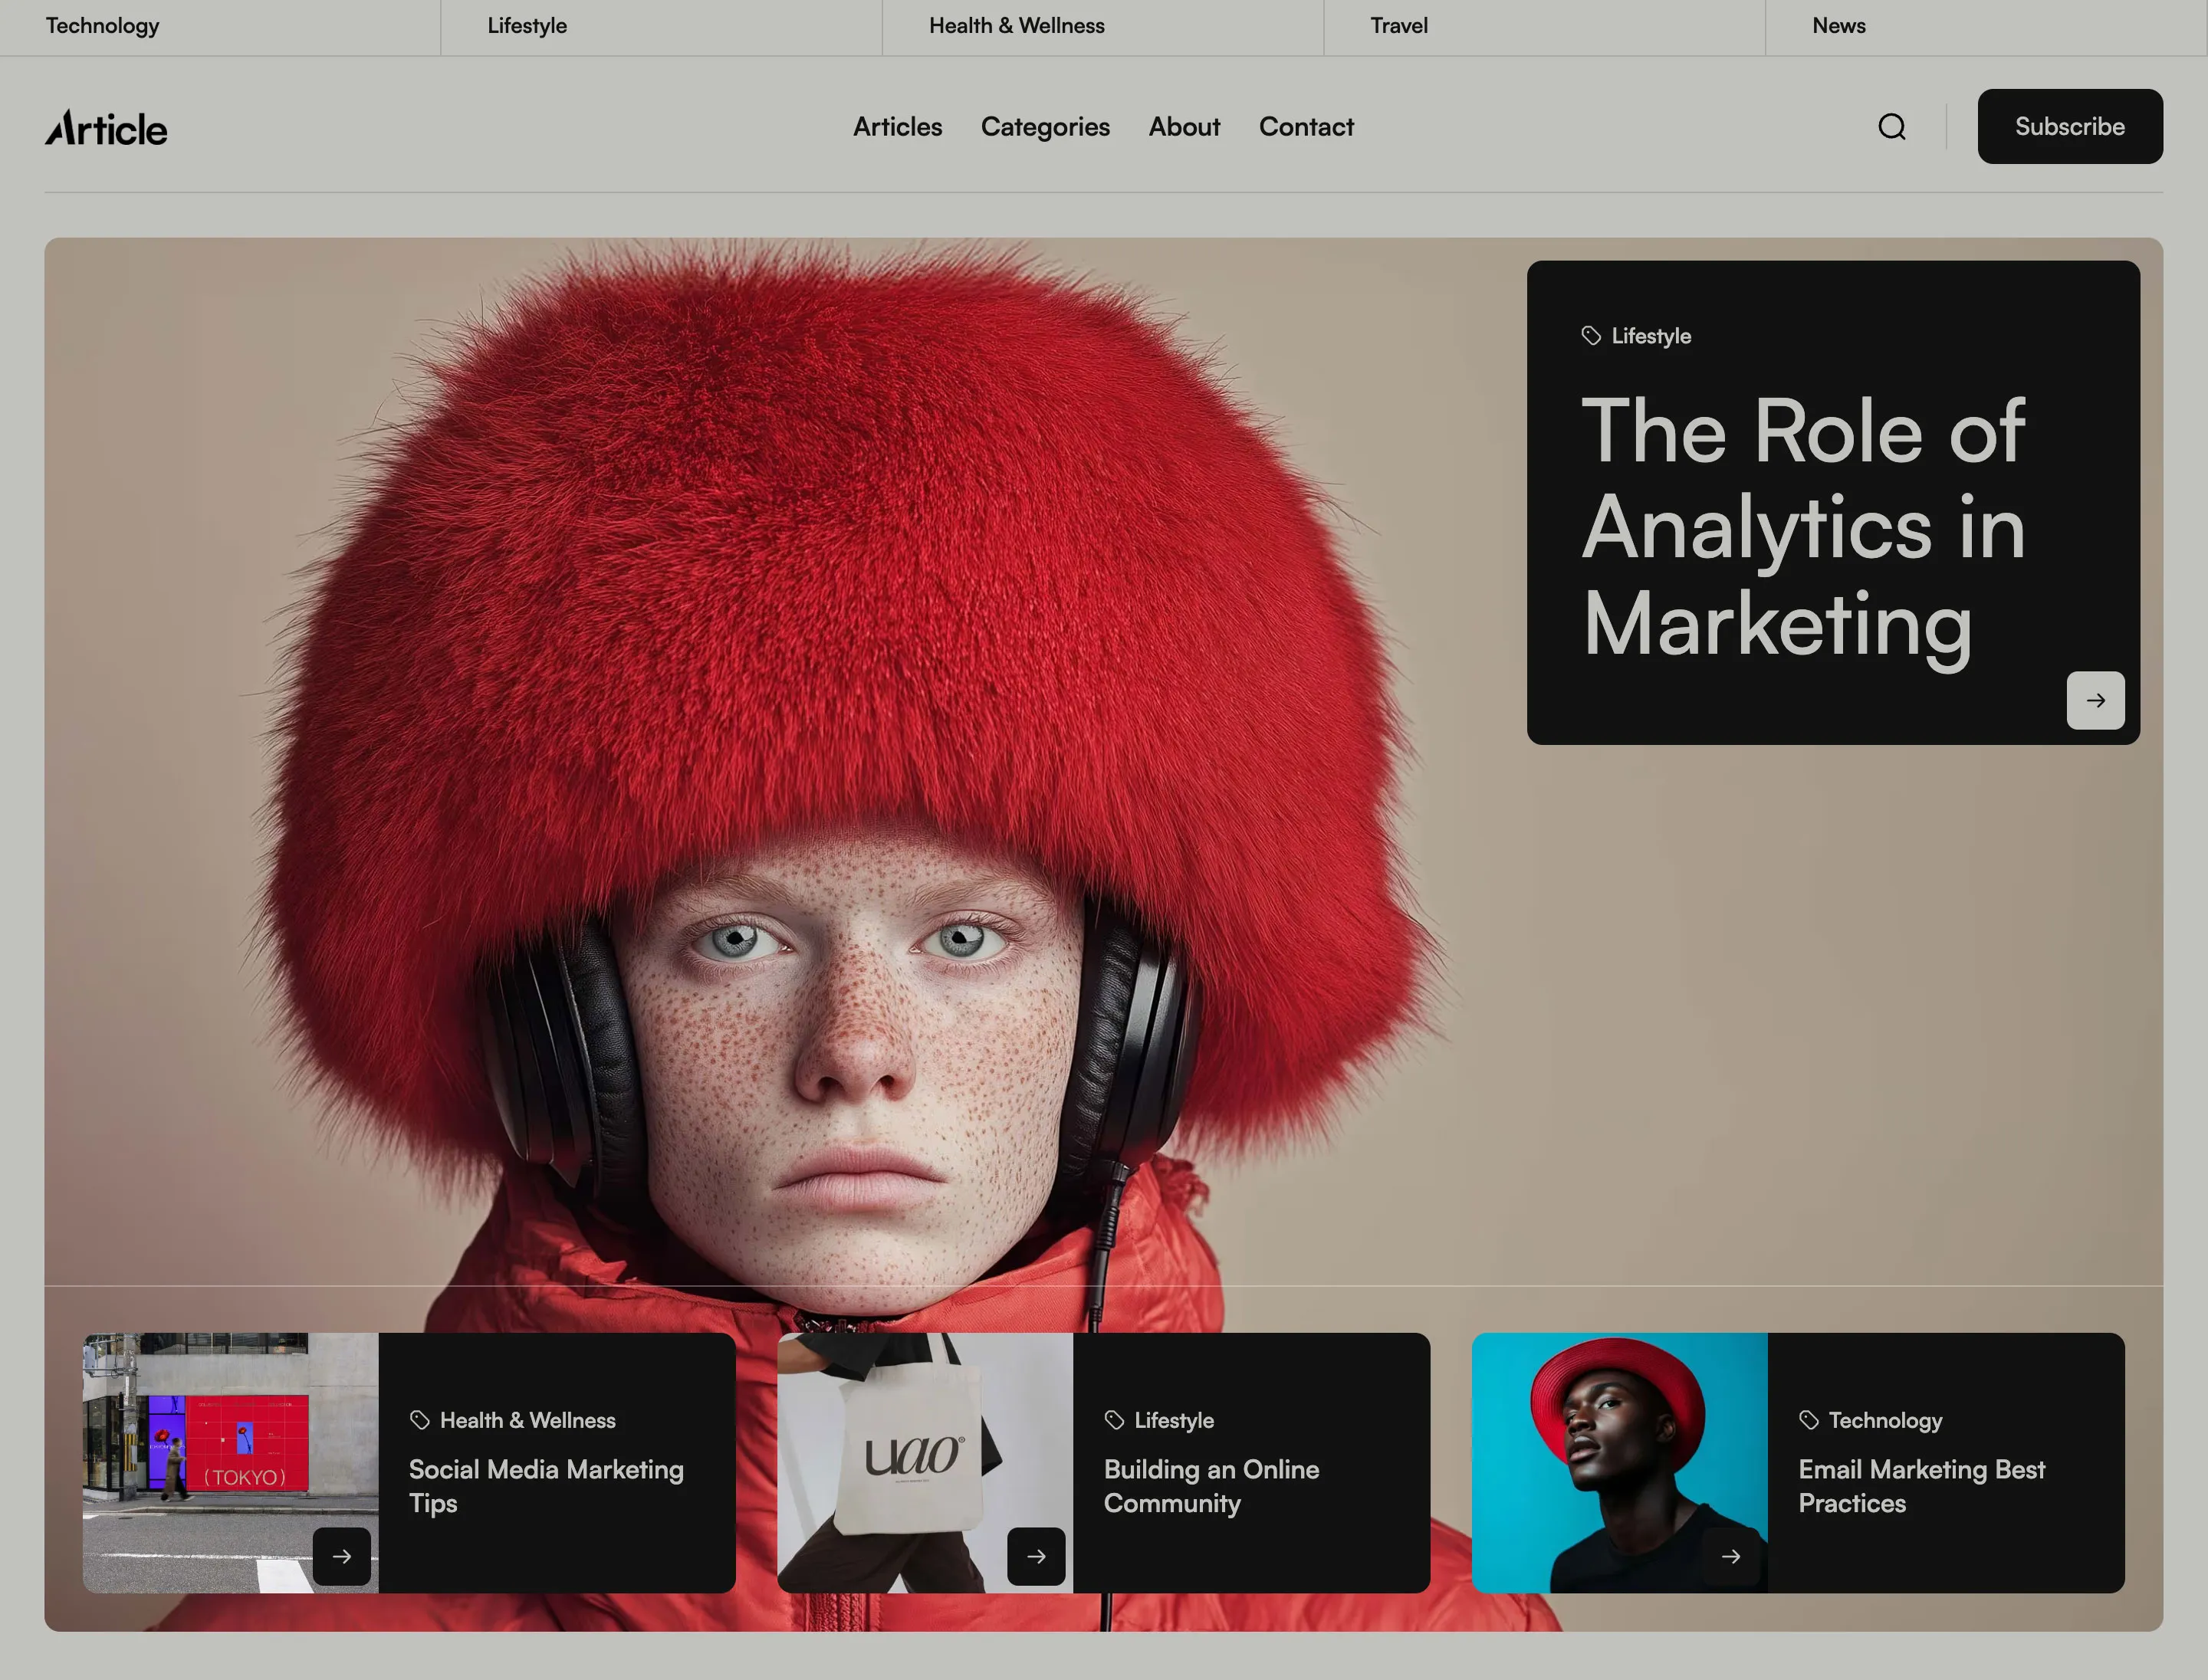Click arrow icon on tote bag thumbnail
The image size is (2208, 1680).
pos(1036,1556)
